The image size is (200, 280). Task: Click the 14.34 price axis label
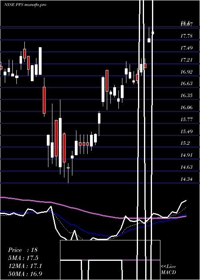186,179
